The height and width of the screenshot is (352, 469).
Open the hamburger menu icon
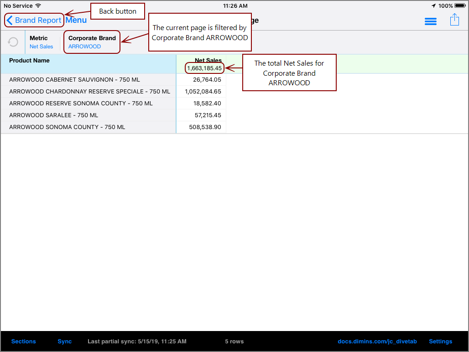(x=430, y=21)
